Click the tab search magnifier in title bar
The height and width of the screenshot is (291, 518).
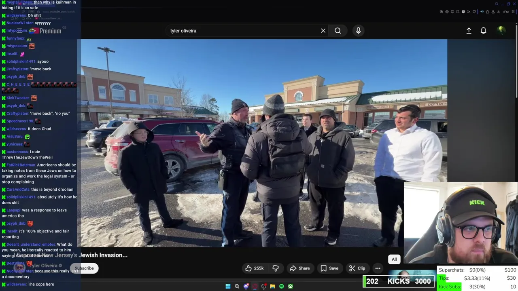click(497, 4)
